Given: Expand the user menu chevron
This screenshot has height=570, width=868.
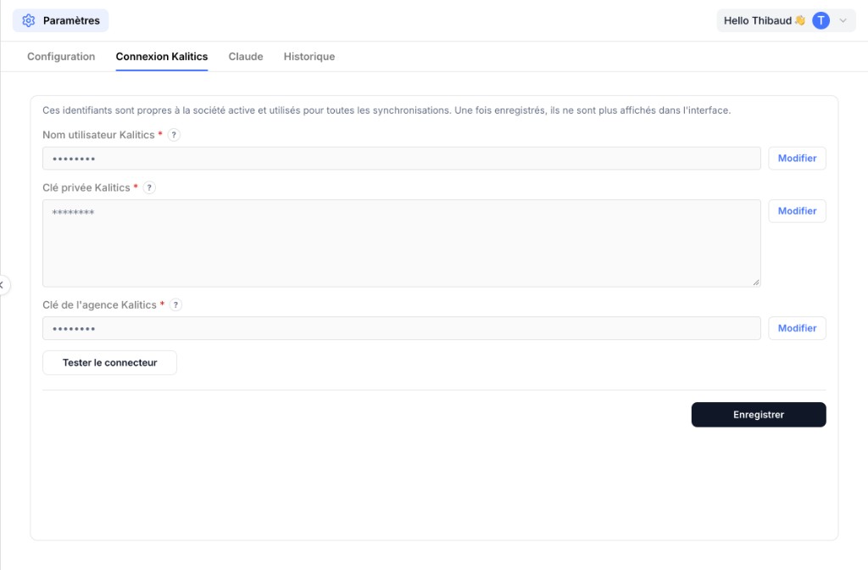Looking at the screenshot, I should click(x=843, y=20).
